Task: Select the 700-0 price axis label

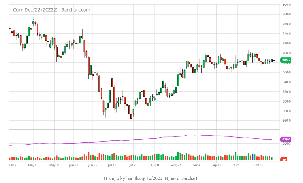Action: [x=286, y=53]
